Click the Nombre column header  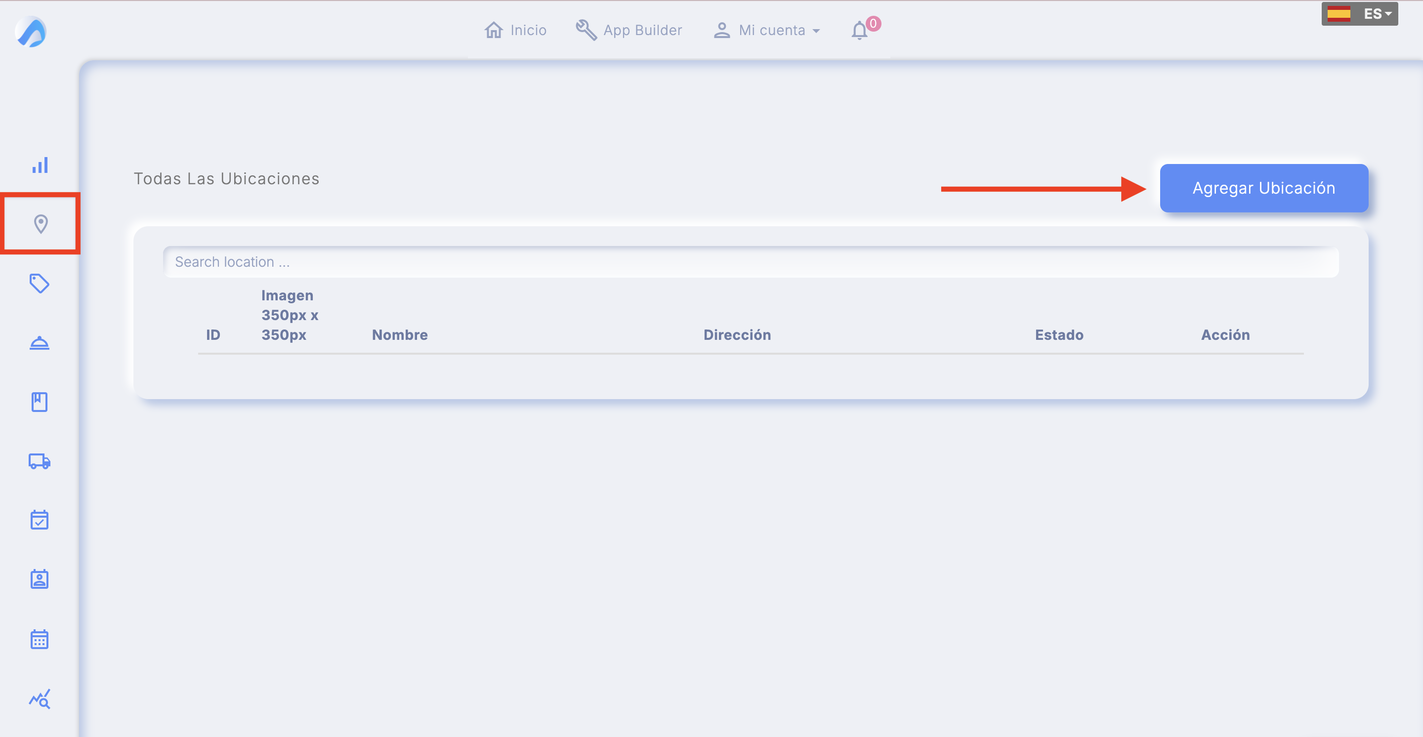click(399, 334)
